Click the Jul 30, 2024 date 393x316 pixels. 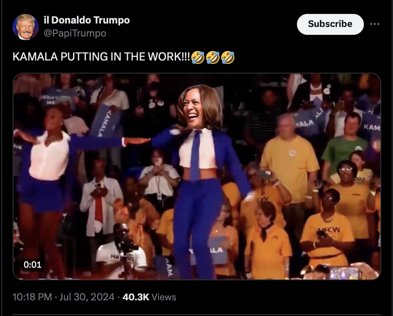tap(87, 297)
